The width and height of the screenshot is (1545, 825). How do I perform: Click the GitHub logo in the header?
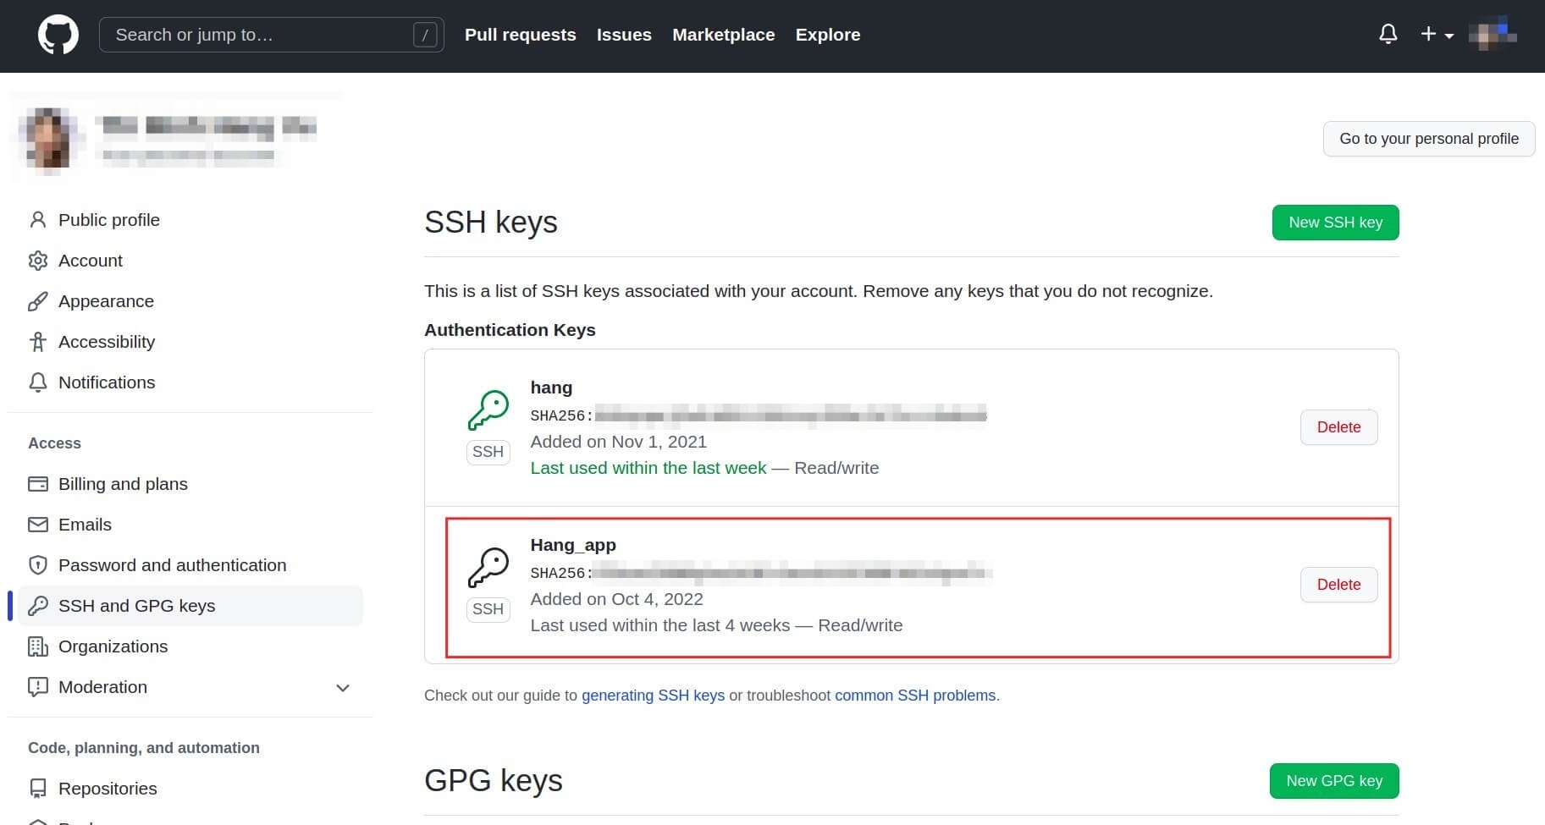pos(58,34)
